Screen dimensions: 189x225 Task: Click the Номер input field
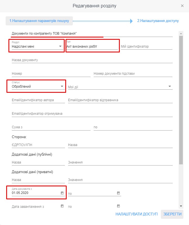[x=51, y=74]
